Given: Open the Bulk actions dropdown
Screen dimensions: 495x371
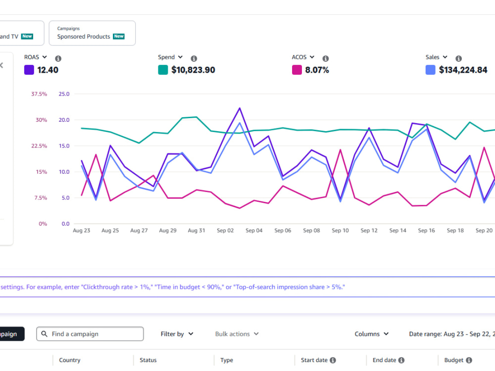Looking at the screenshot, I should coord(237,334).
